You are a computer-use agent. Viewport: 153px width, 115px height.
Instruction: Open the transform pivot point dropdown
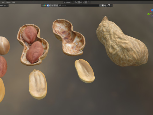pos(75,2)
